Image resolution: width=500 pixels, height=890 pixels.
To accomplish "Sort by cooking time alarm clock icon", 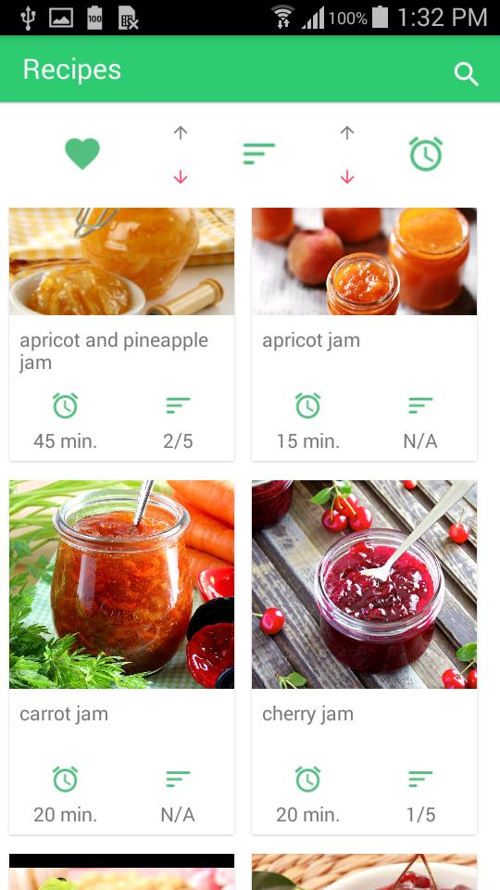I will [x=426, y=153].
